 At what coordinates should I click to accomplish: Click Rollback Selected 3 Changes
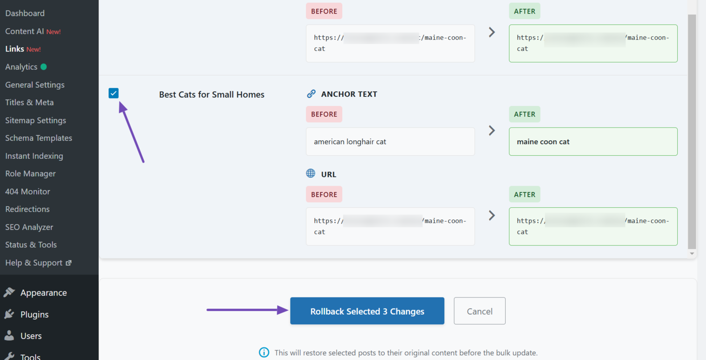pos(367,311)
